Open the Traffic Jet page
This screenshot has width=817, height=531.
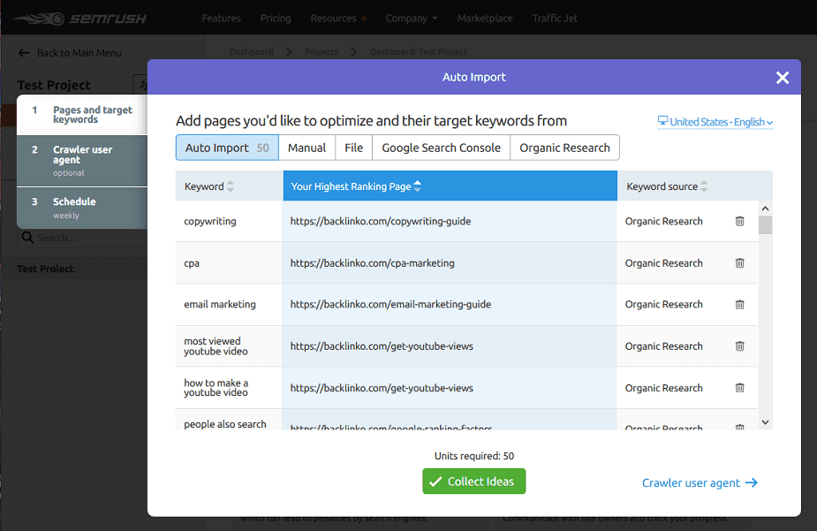pos(555,19)
